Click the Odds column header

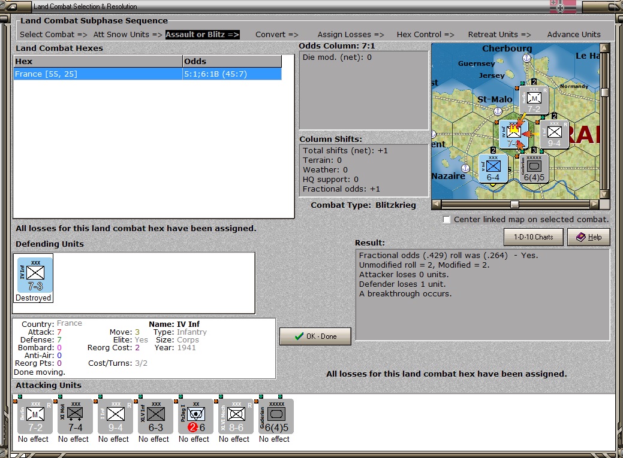click(x=232, y=62)
